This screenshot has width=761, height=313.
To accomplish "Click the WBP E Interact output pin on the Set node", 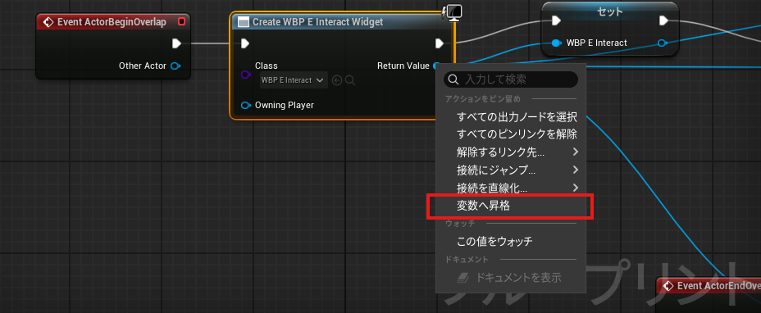I will point(662,43).
